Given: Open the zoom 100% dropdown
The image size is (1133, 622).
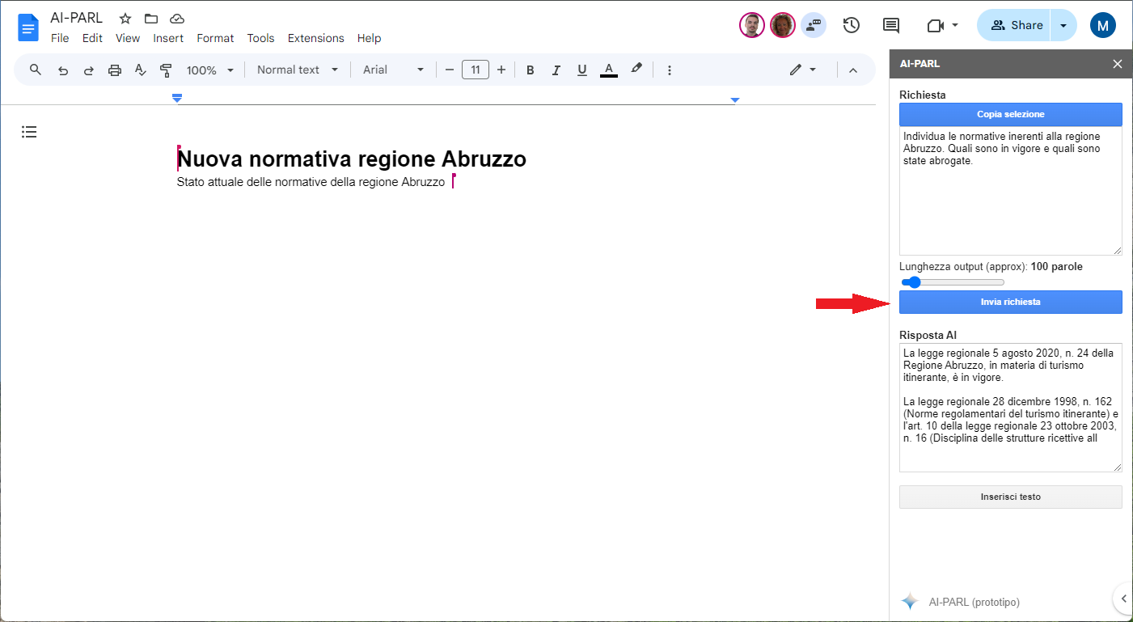Looking at the screenshot, I should click(x=209, y=70).
